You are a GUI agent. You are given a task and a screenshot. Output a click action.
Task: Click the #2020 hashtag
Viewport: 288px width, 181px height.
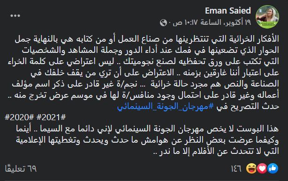pos(19,117)
